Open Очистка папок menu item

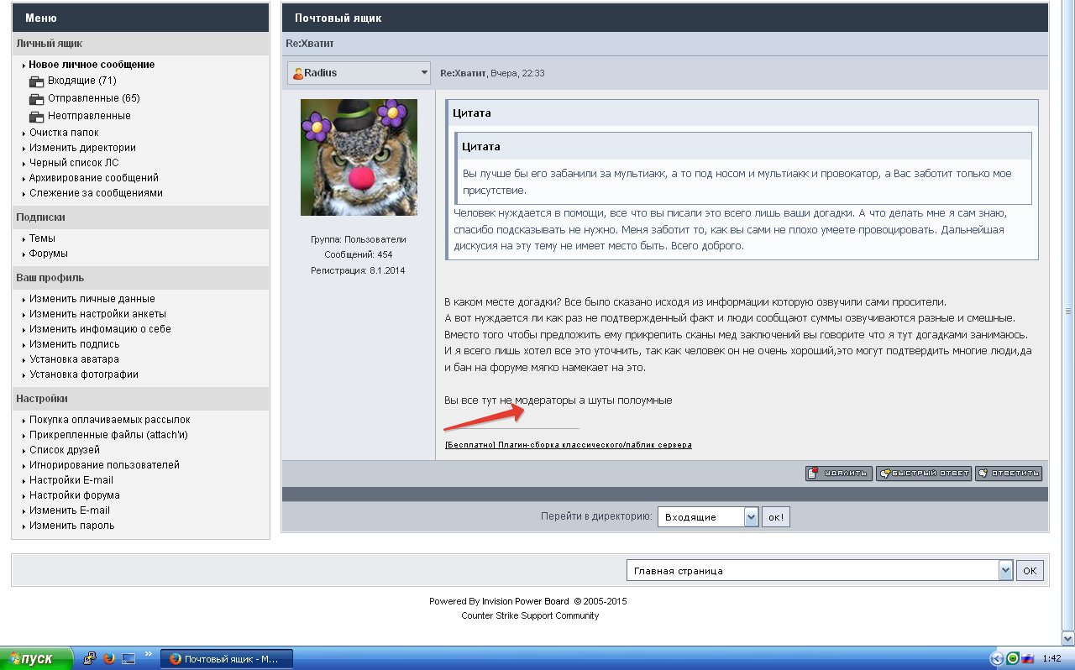(64, 133)
